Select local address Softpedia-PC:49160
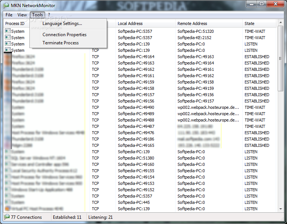This screenshot has height=224, width=287. pos(136,164)
